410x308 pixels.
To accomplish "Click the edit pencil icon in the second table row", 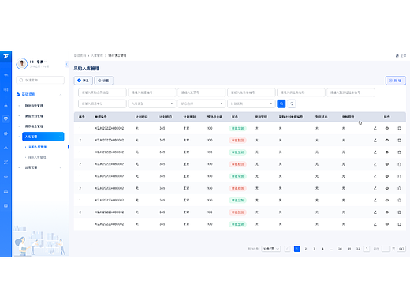I will 375,141.
